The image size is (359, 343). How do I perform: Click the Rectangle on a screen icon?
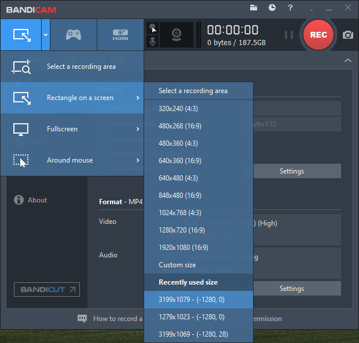(x=22, y=98)
